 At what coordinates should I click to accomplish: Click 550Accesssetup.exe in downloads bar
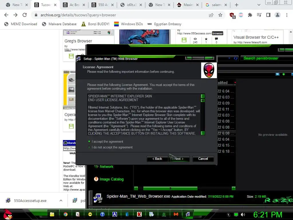coord(30,201)
